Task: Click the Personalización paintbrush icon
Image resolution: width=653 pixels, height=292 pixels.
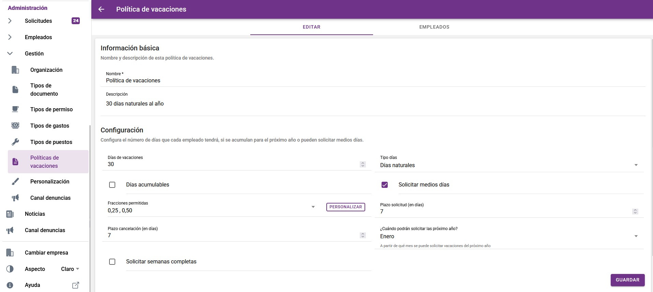Action: [x=15, y=181]
